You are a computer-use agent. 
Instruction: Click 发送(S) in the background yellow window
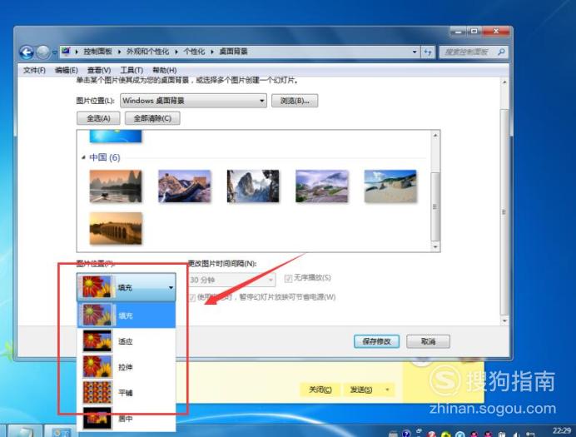coord(361,390)
